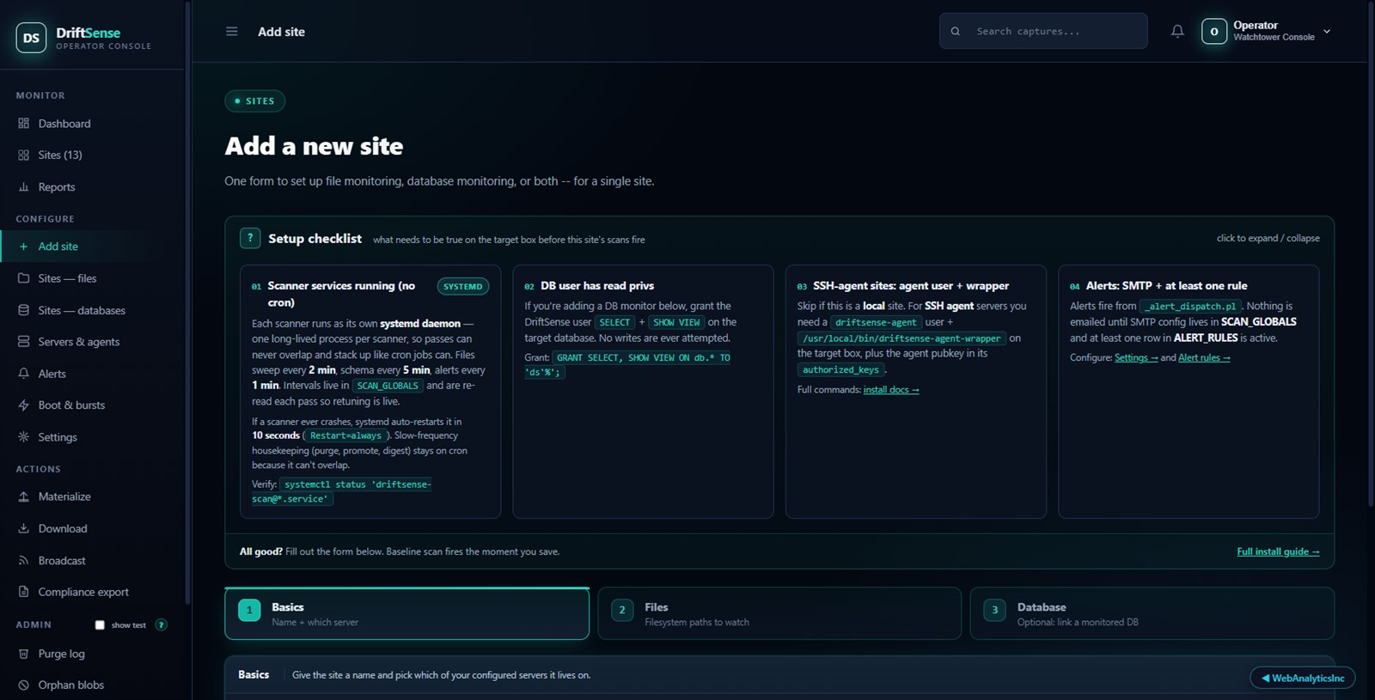1375x700 pixels.
Task: Click the DriftSense DS logo icon
Action: (x=31, y=38)
